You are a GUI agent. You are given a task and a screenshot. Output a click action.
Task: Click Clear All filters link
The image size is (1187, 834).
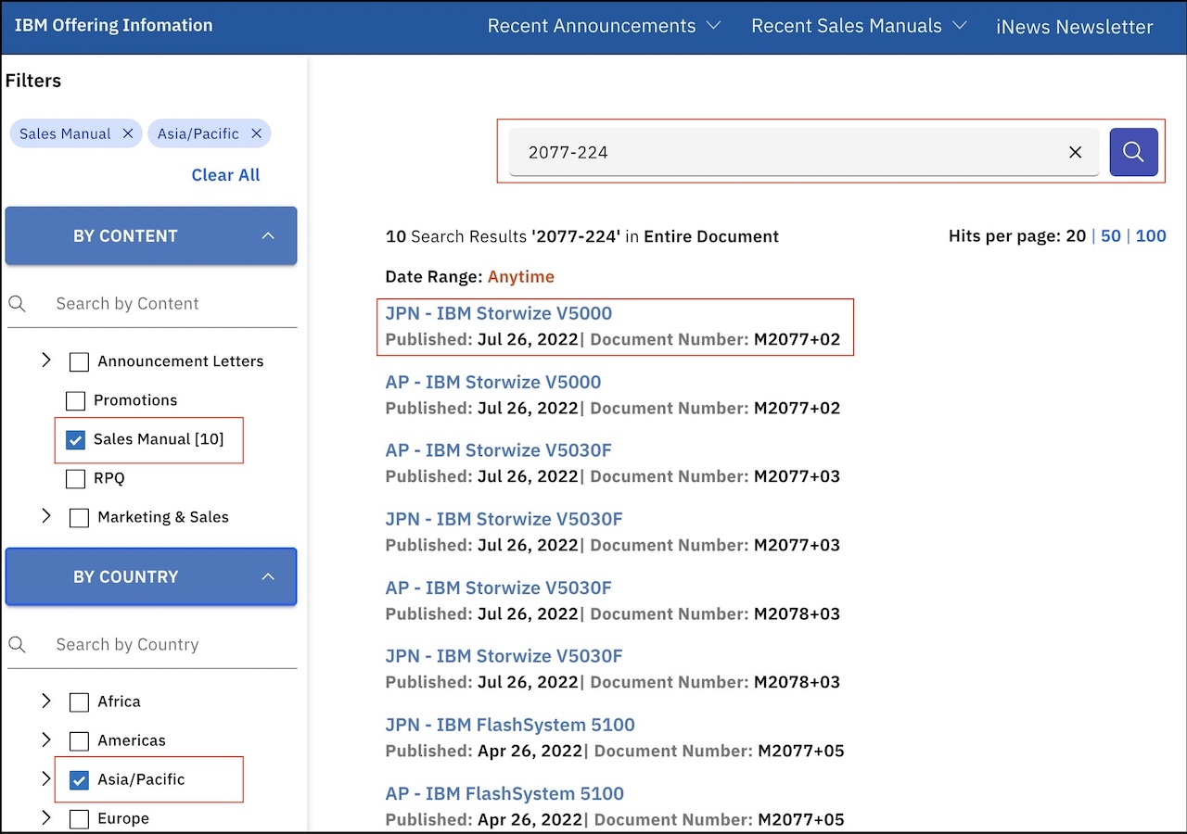[x=225, y=174]
